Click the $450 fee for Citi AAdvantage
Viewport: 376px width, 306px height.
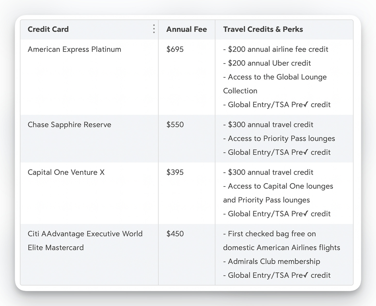tap(175, 234)
